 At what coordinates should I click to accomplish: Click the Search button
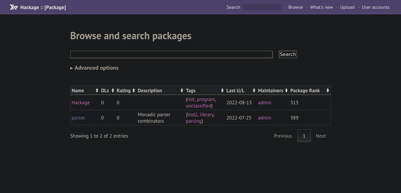tap(288, 54)
